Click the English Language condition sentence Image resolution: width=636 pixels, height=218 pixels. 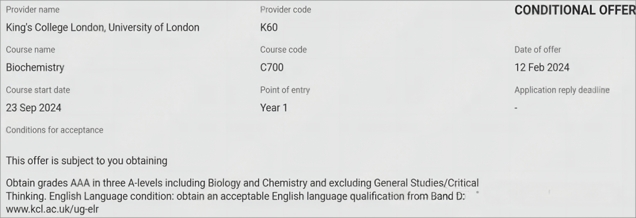click(257, 196)
